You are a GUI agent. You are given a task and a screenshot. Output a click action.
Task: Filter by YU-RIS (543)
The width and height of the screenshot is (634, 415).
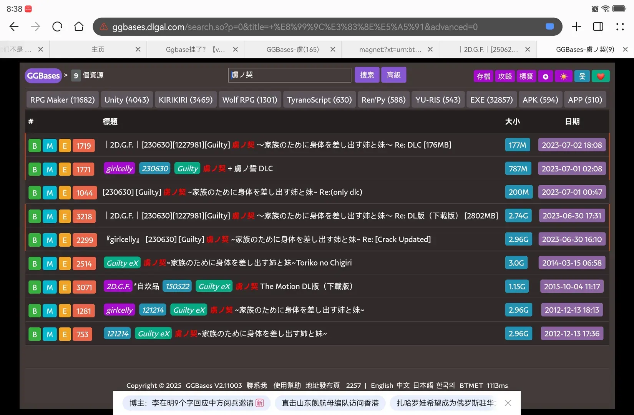tap(438, 100)
